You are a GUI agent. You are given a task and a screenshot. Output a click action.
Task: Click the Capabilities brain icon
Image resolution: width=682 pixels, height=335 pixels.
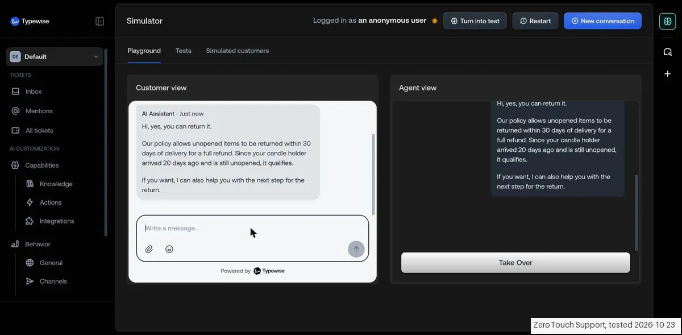pyautogui.click(x=16, y=165)
